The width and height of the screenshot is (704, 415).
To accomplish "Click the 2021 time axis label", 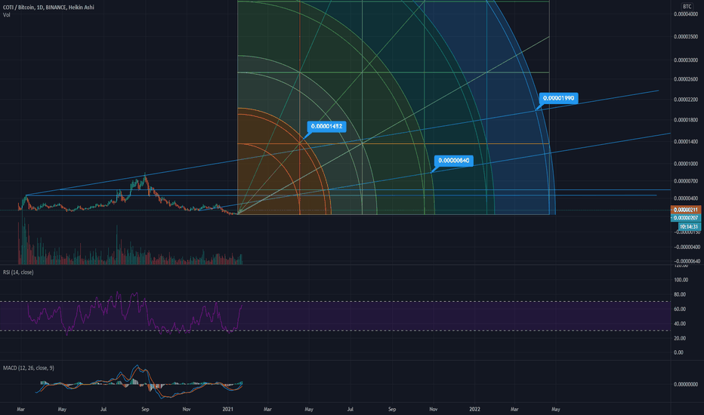I will coord(228,409).
